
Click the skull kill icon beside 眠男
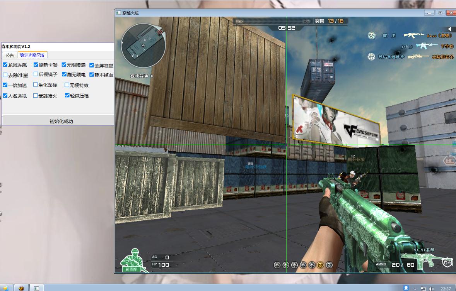(371, 36)
